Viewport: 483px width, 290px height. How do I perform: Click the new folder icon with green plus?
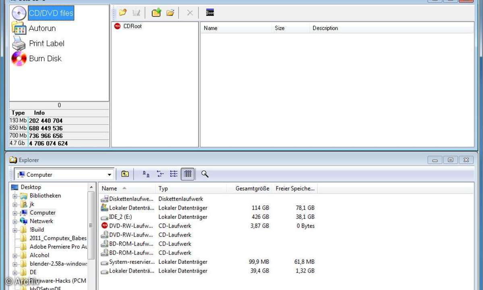(x=156, y=13)
